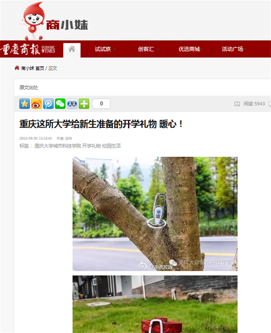Share article via Sina Weibo icon
Viewport: 271px width, 333px height.
(x=36, y=104)
